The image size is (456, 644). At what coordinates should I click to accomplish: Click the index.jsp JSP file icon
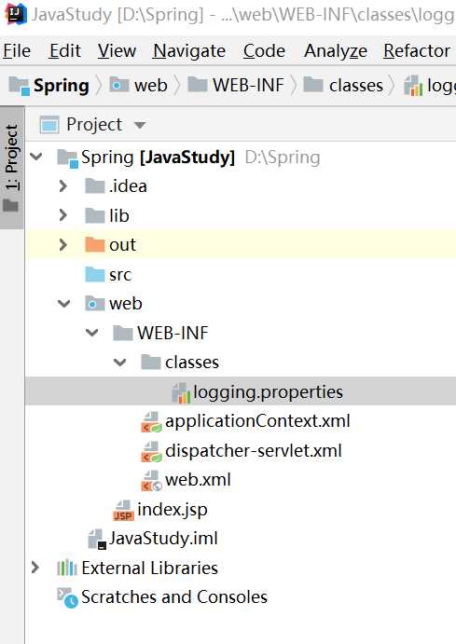click(x=124, y=510)
